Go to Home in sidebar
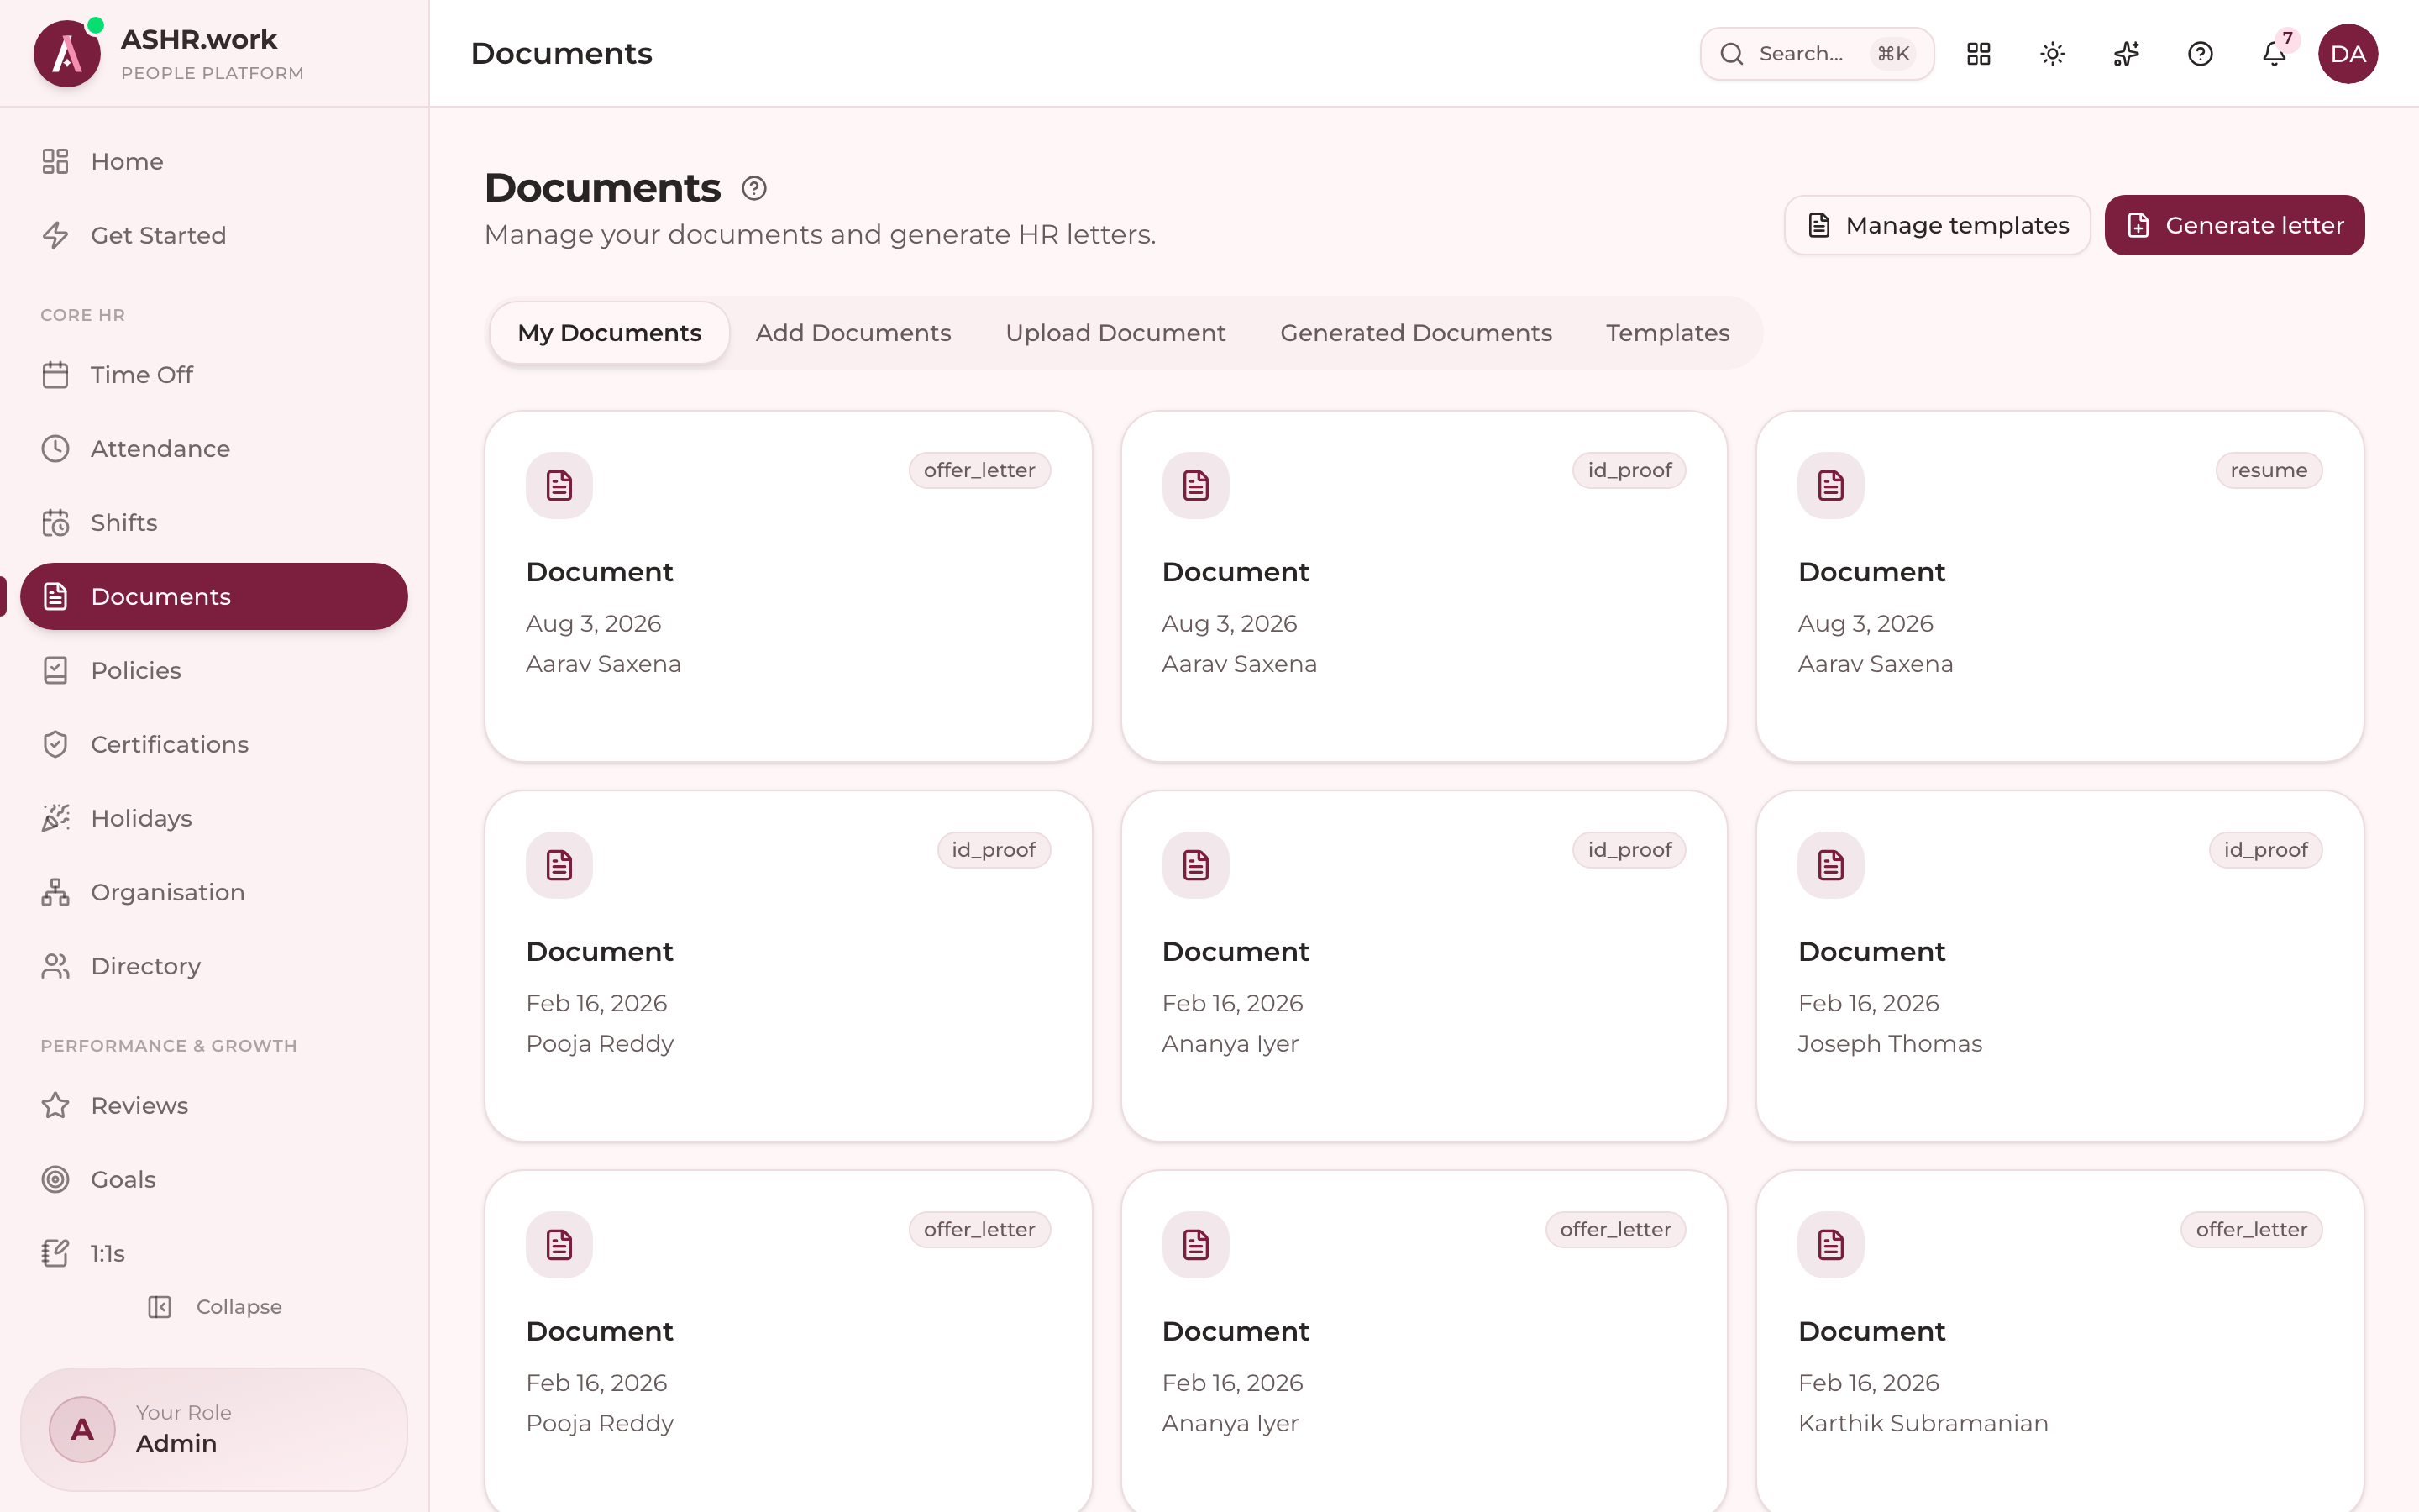 tap(214, 161)
